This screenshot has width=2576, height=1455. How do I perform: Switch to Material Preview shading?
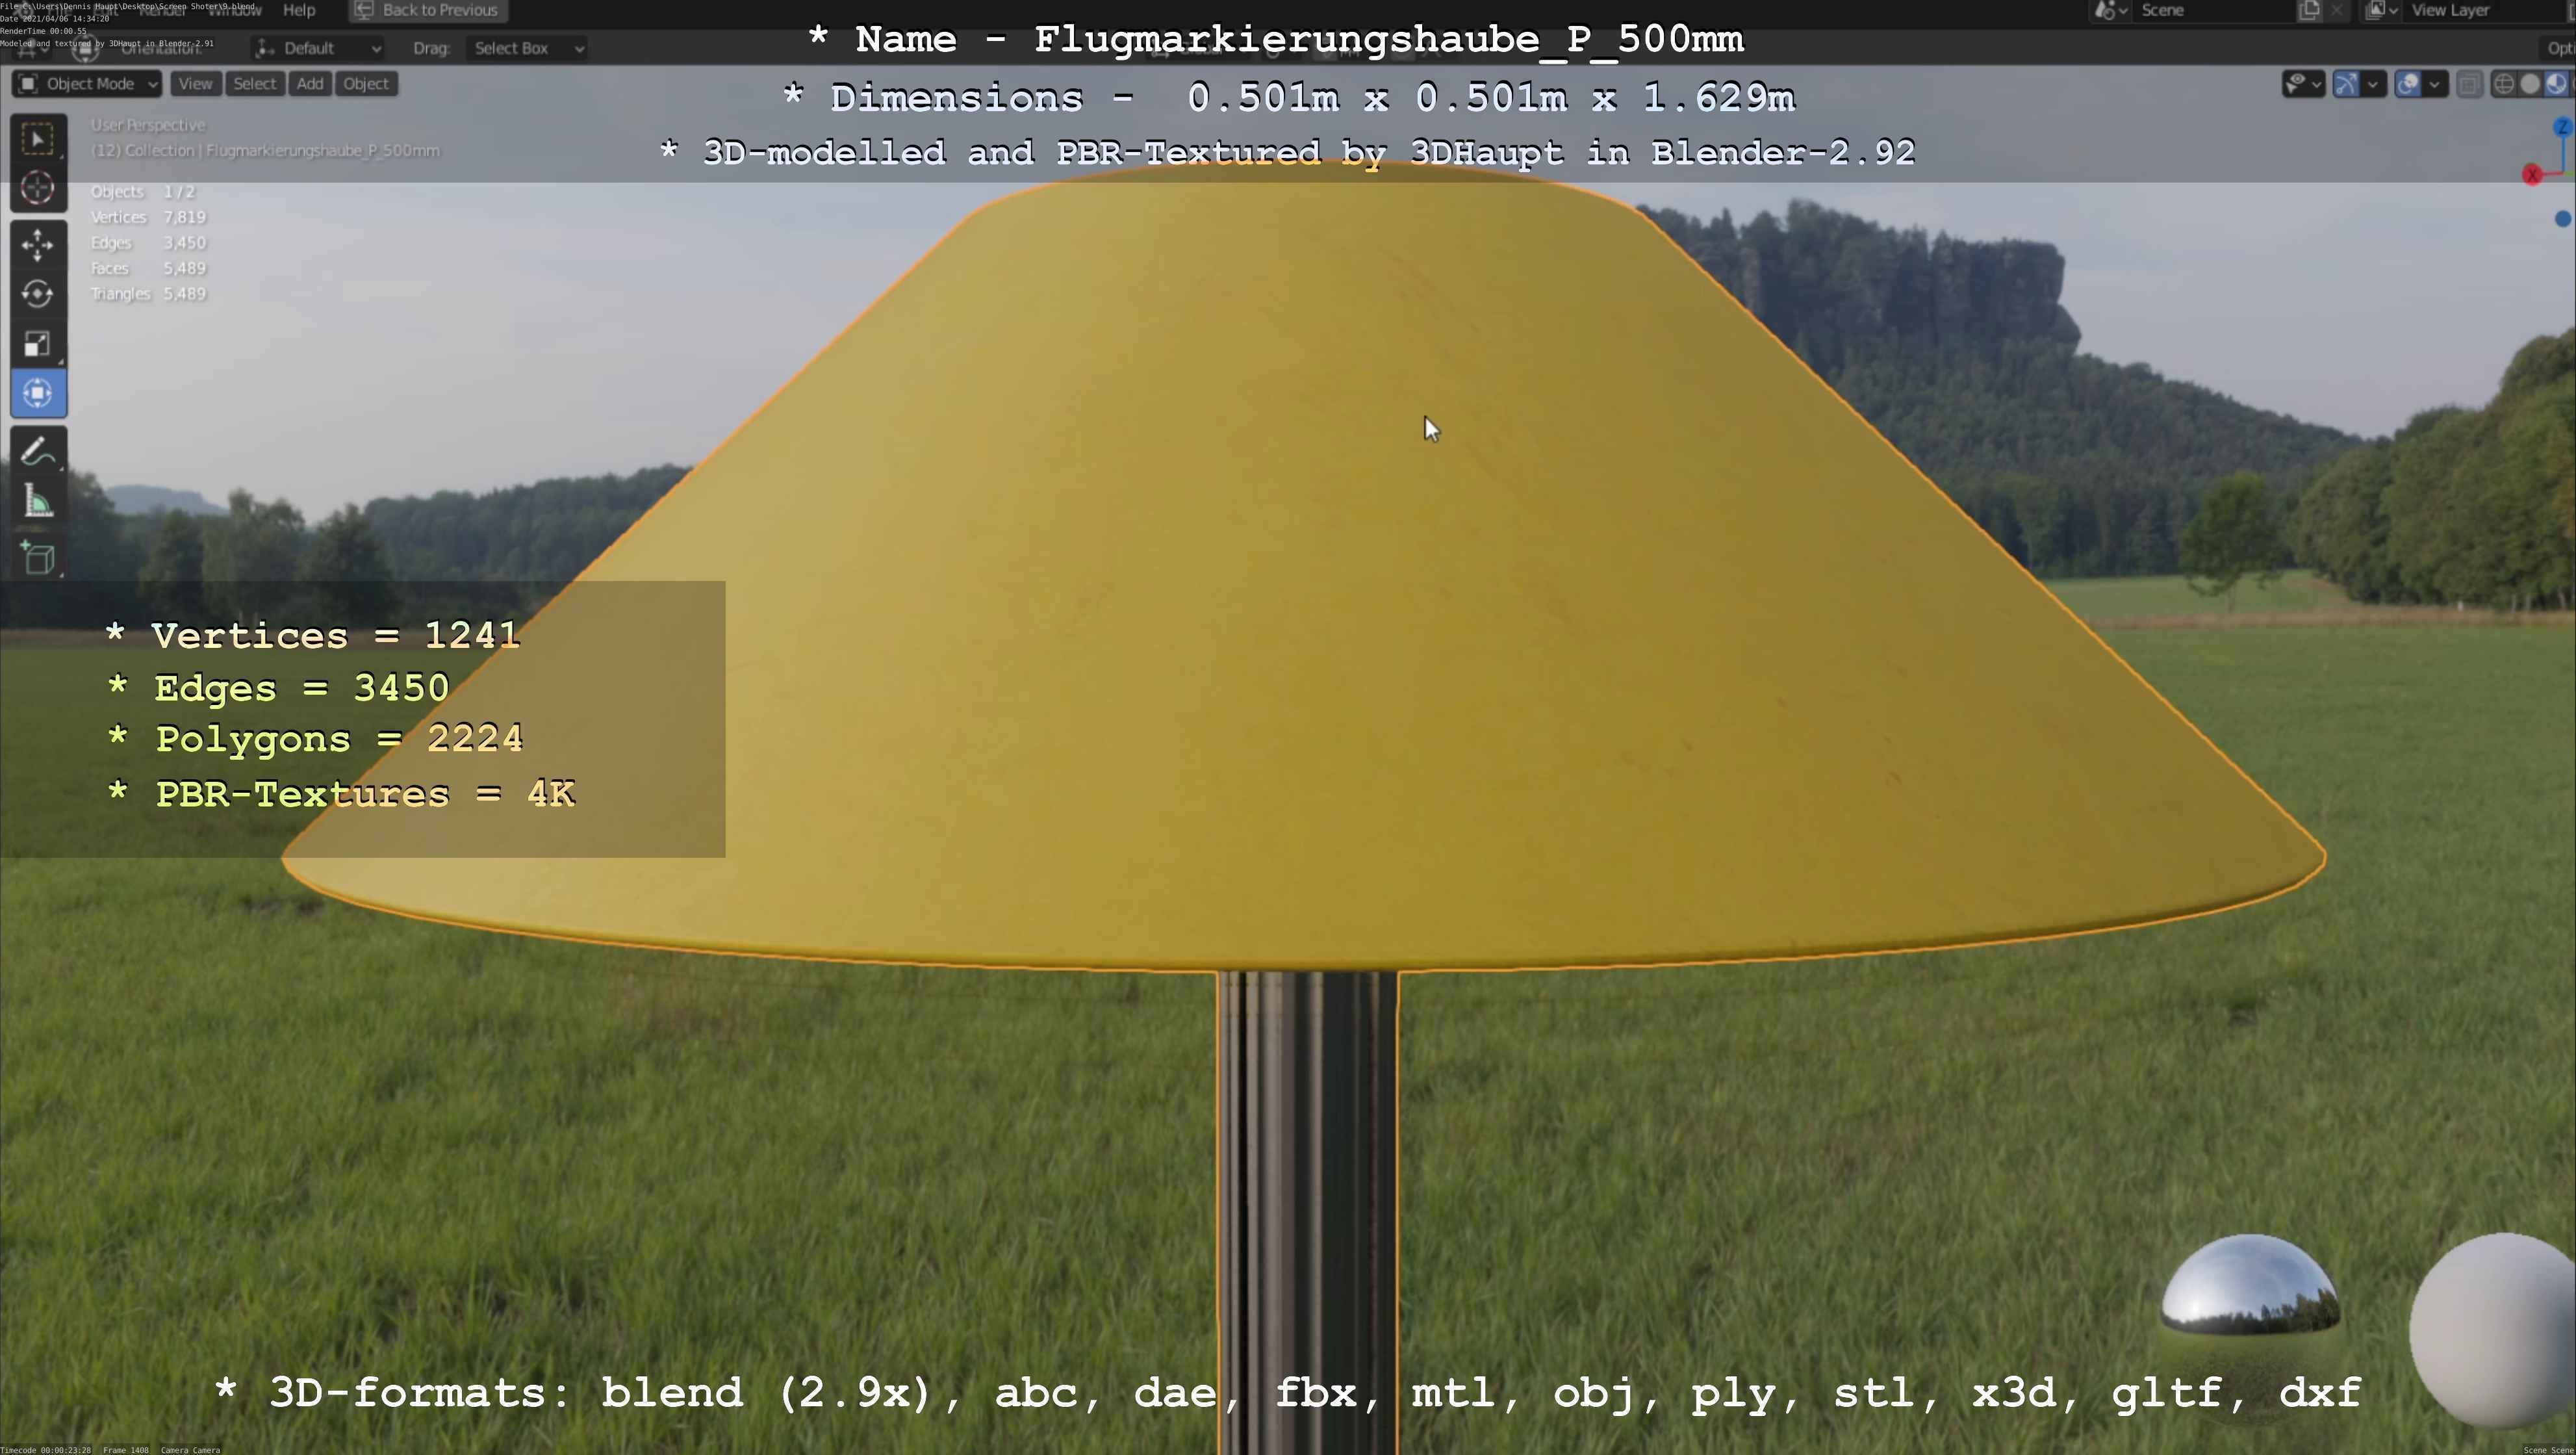tap(2556, 84)
